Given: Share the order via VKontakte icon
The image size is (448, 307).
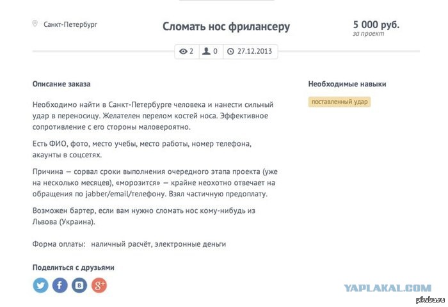Looking at the screenshot, I should tap(79, 285).
